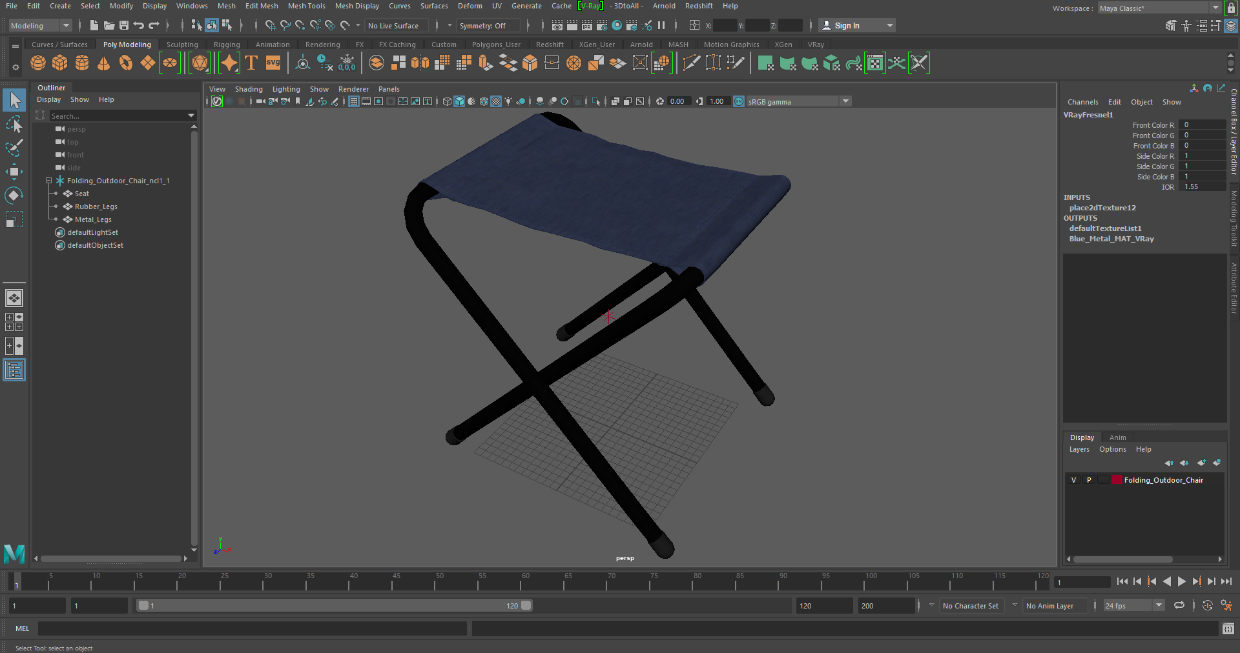Open the Modeling menu set dropdown
This screenshot has height=653, width=1240.
[40, 26]
